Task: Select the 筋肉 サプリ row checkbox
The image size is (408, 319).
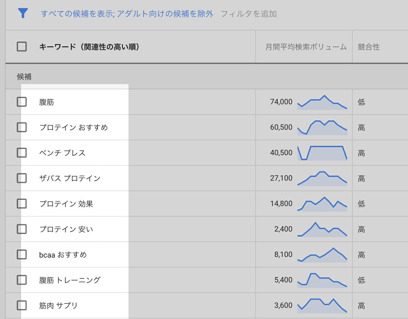Action: 22,305
